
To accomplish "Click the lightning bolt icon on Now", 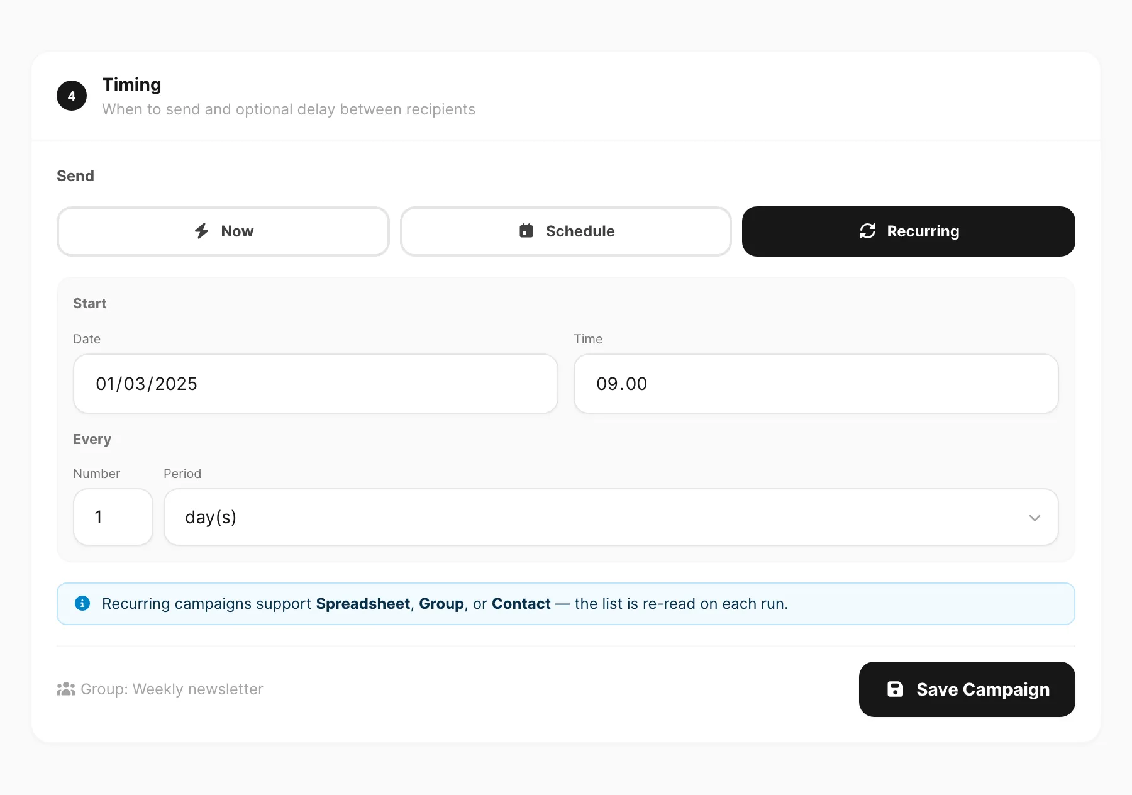I will 202,231.
